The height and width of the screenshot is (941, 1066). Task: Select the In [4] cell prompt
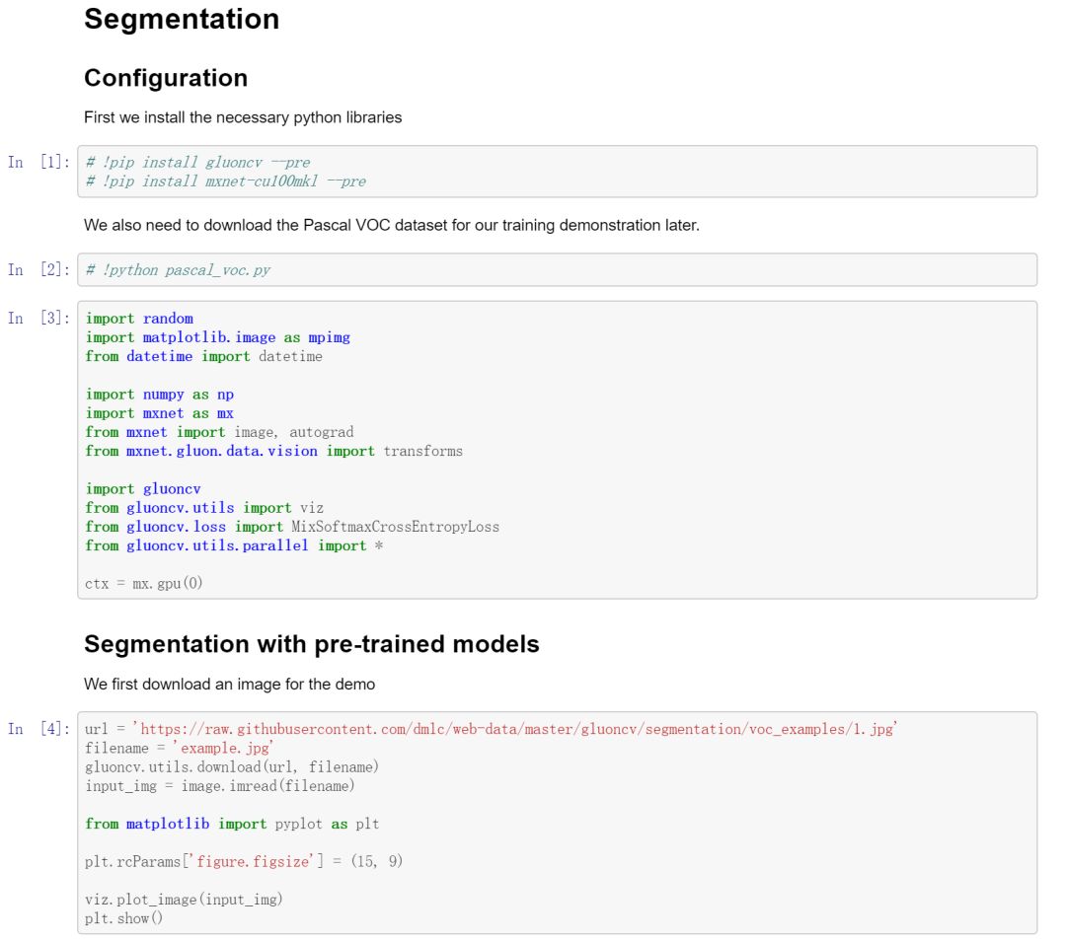click(x=39, y=730)
